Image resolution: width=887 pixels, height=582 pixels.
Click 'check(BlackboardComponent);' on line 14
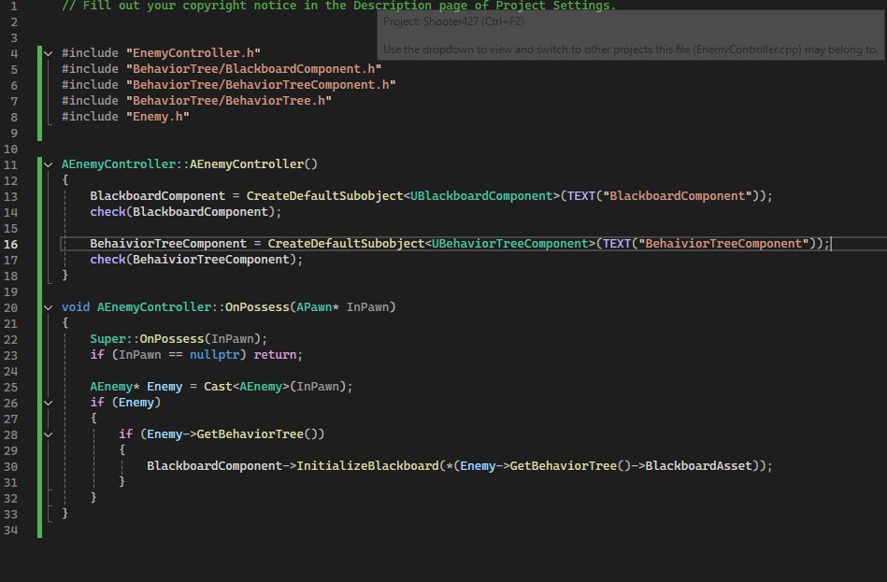(186, 211)
